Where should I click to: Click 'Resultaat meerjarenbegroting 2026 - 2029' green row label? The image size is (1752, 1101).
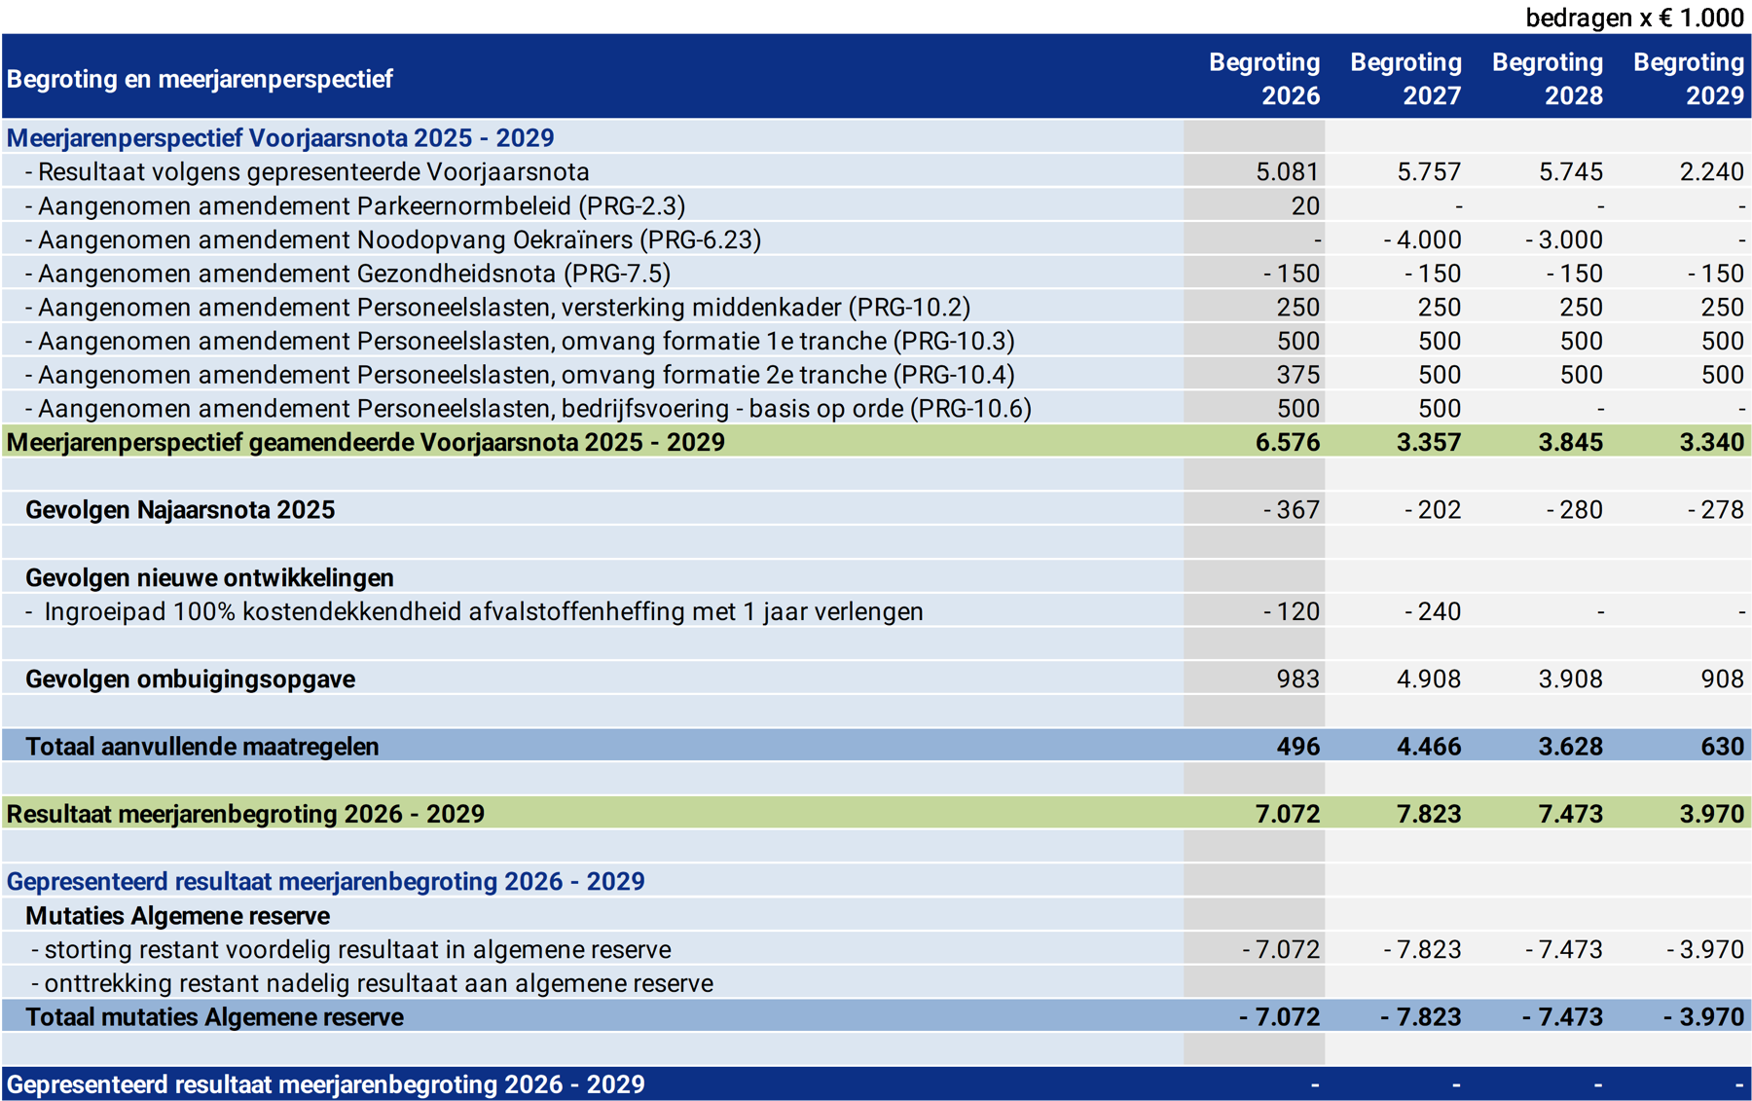coord(245,814)
